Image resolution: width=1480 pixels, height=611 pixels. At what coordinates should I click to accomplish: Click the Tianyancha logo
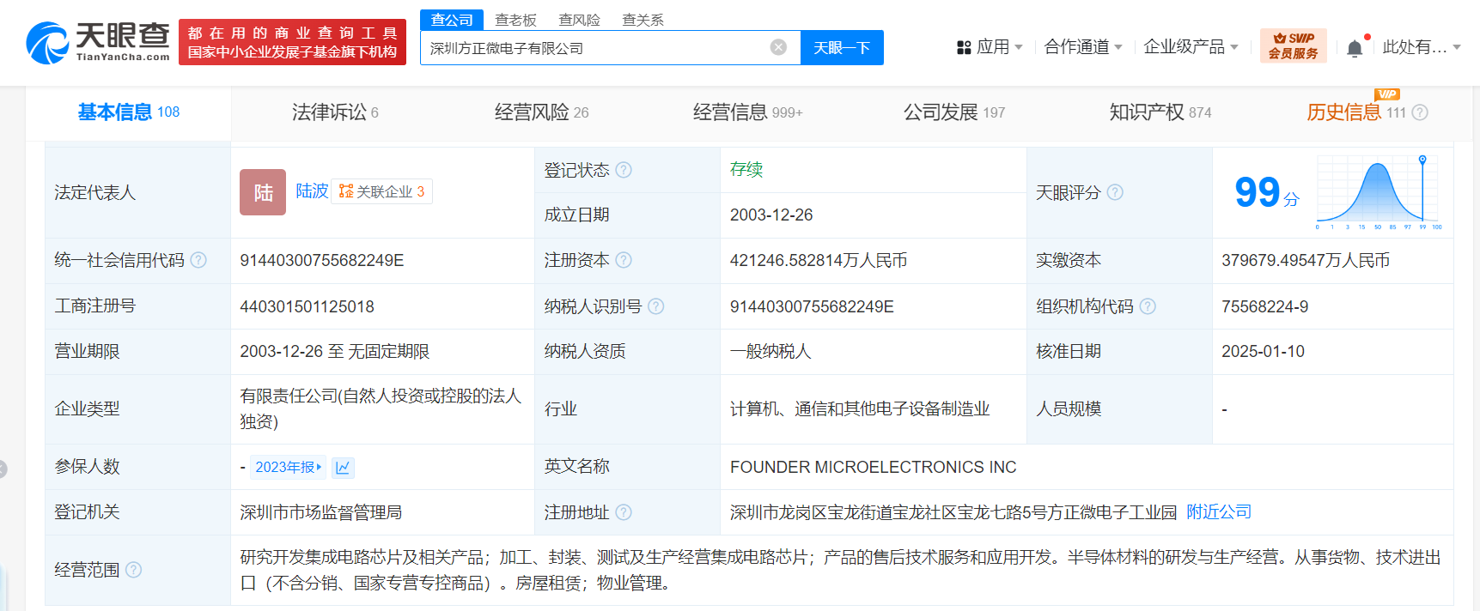point(98,43)
